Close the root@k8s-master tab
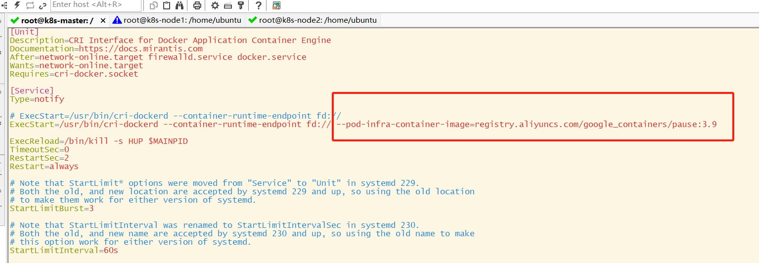The width and height of the screenshot is (759, 263). 103,20
